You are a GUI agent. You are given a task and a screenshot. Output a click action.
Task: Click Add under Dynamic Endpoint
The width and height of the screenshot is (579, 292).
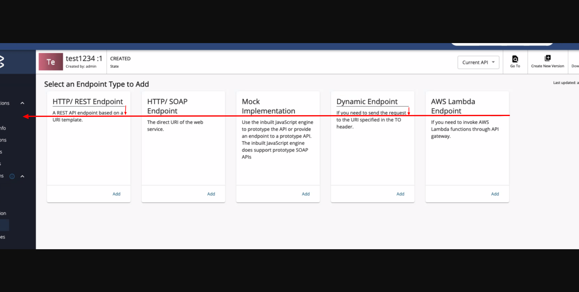pos(400,194)
